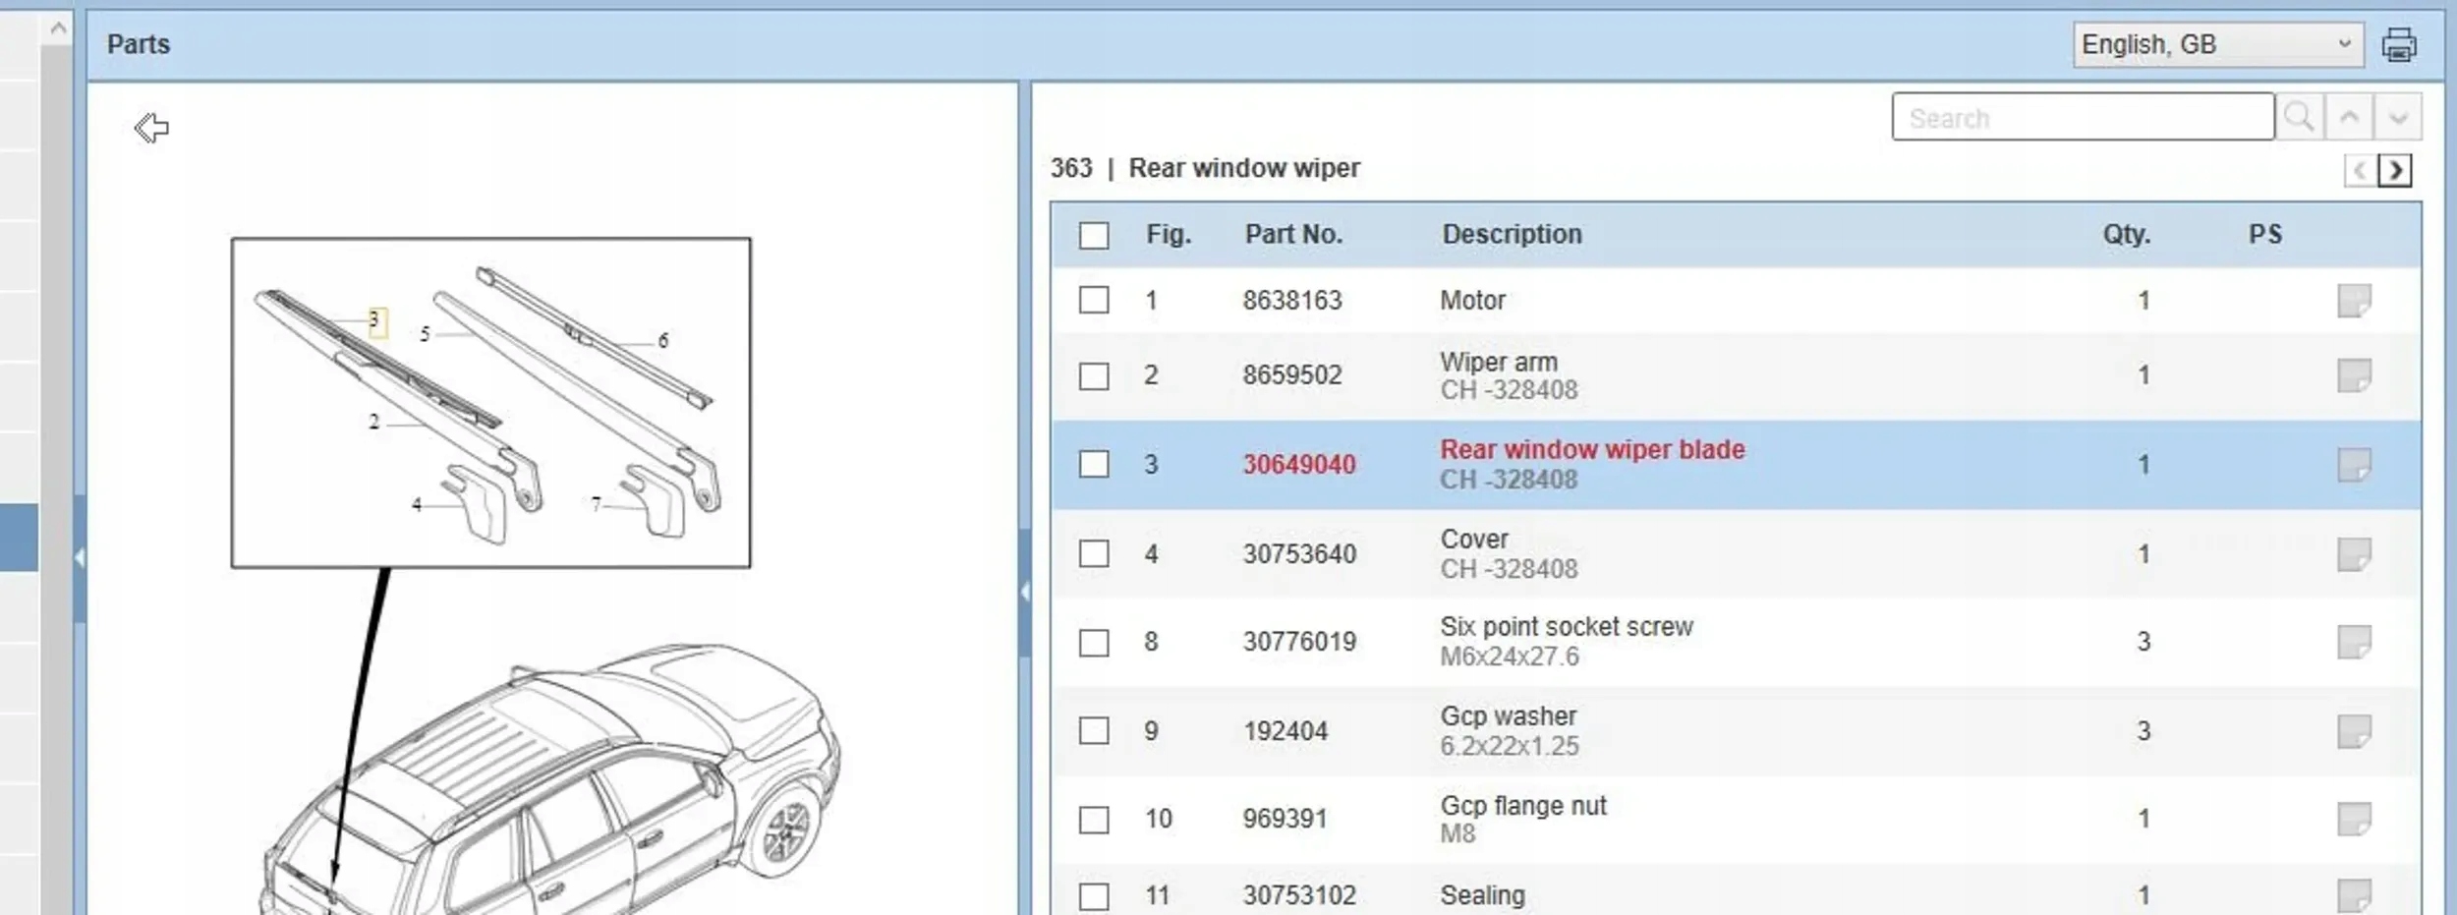This screenshot has width=2457, height=915.
Task: Select part number 30649040
Action: 1299,465
